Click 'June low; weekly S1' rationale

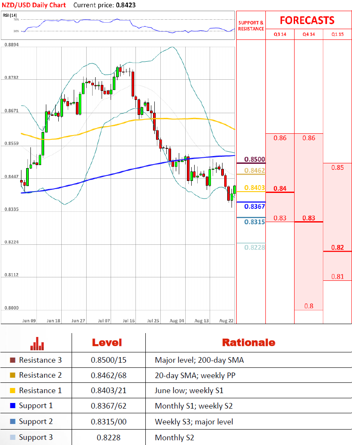coord(189,391)
